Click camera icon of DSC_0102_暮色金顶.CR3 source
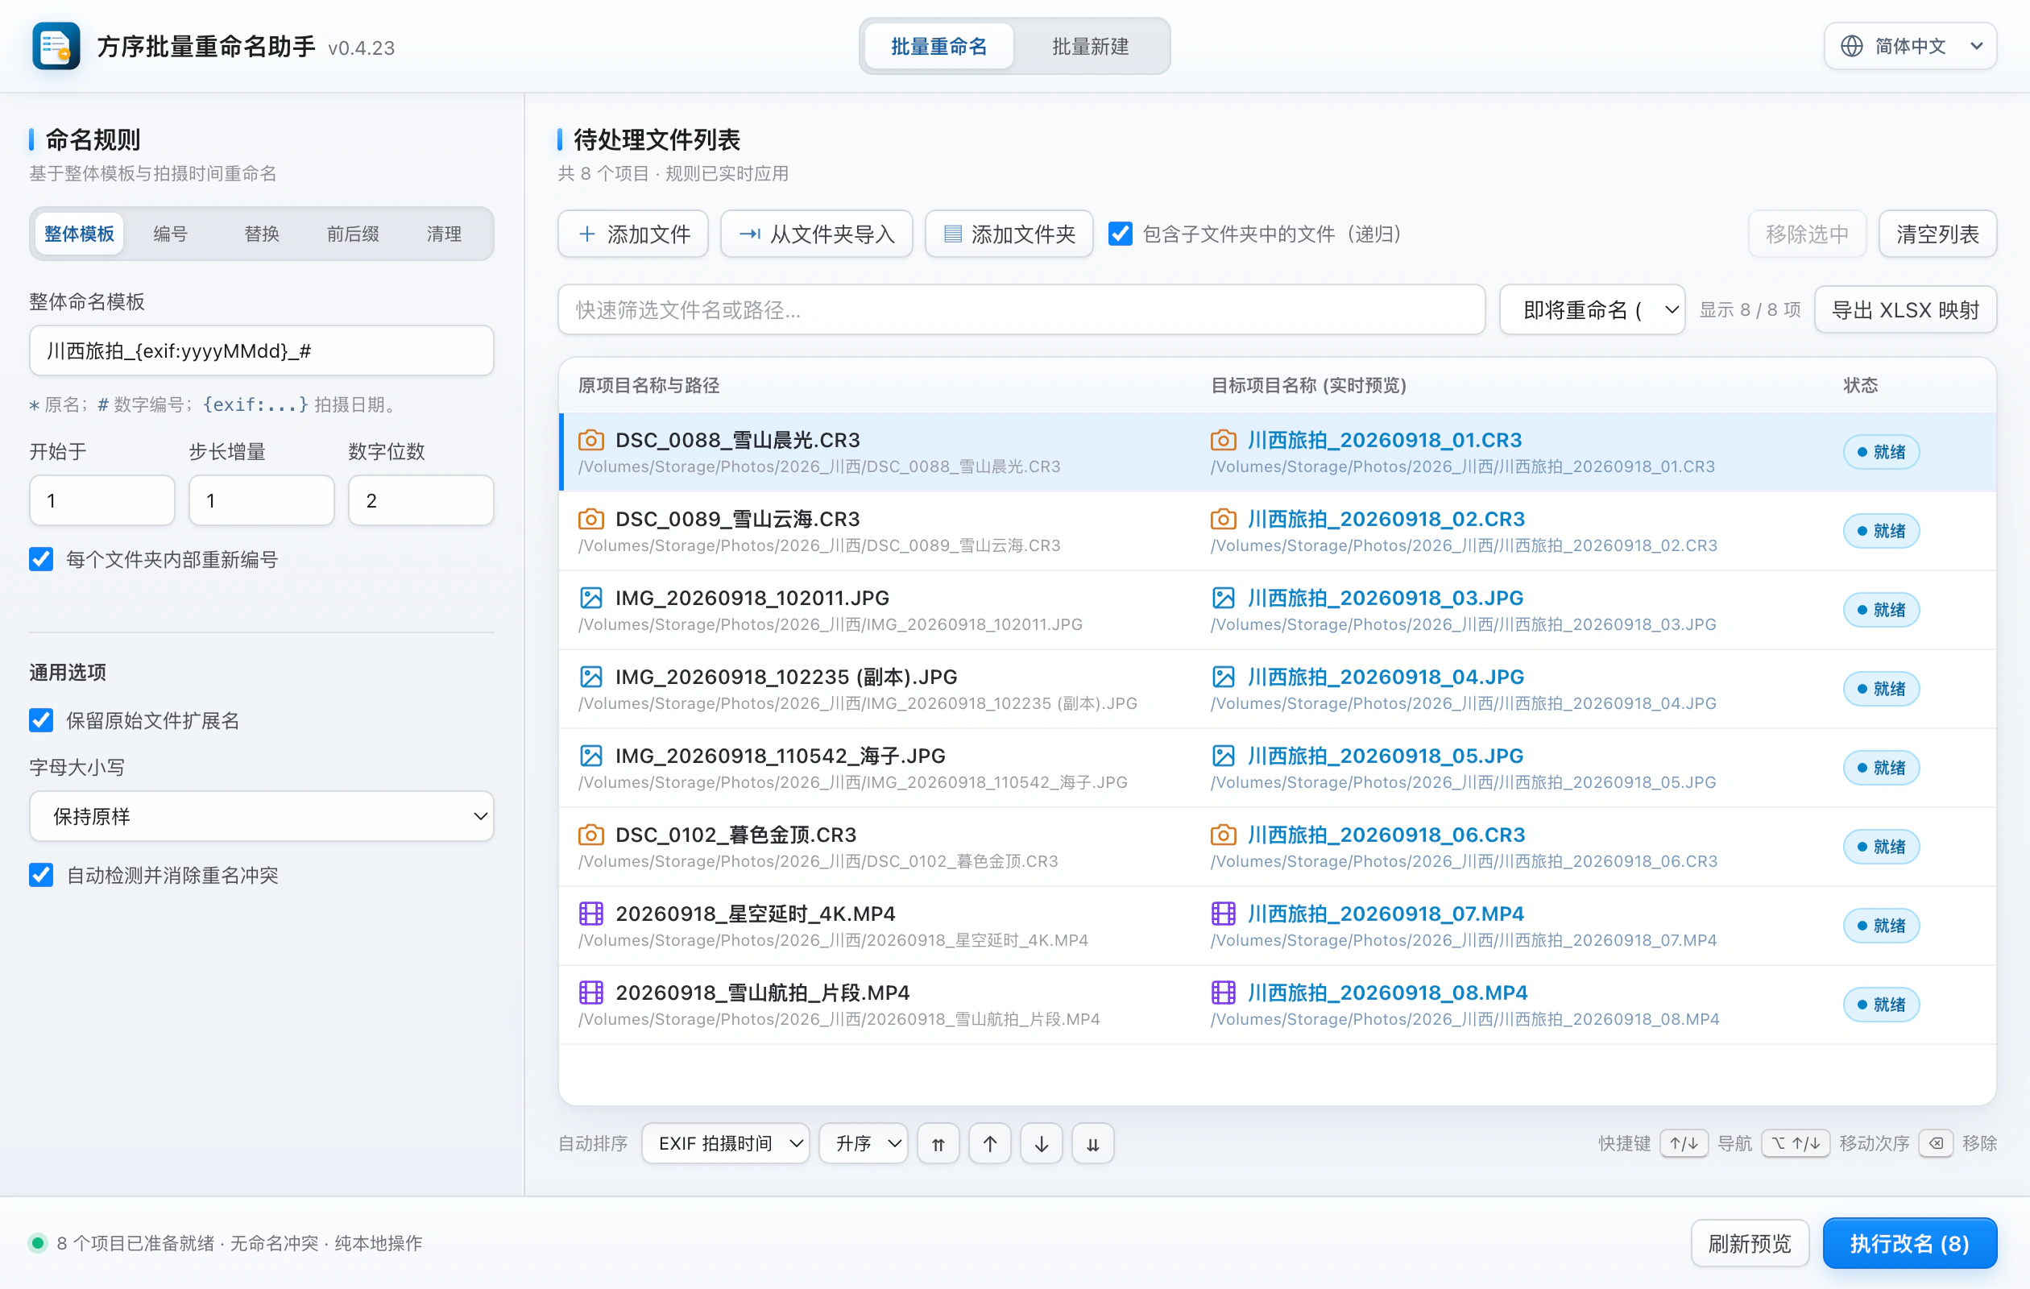 [591, 835]
